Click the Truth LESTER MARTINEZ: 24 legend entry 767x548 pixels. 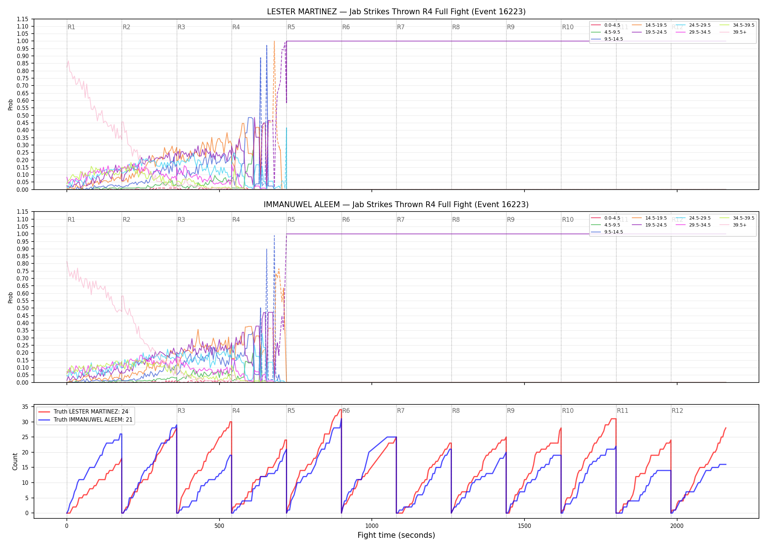[x=84, y=412]
